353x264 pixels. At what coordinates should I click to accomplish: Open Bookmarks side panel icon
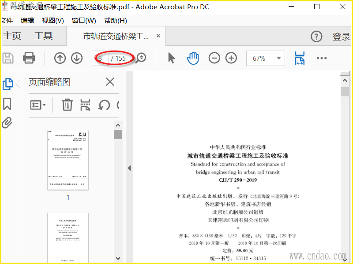7,104
